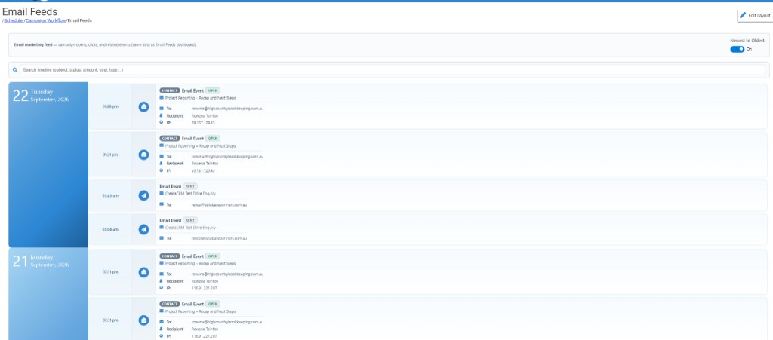Click the reece@ address in 03:08 am event
The image size is (773, 340).
(x=219, y=239)
